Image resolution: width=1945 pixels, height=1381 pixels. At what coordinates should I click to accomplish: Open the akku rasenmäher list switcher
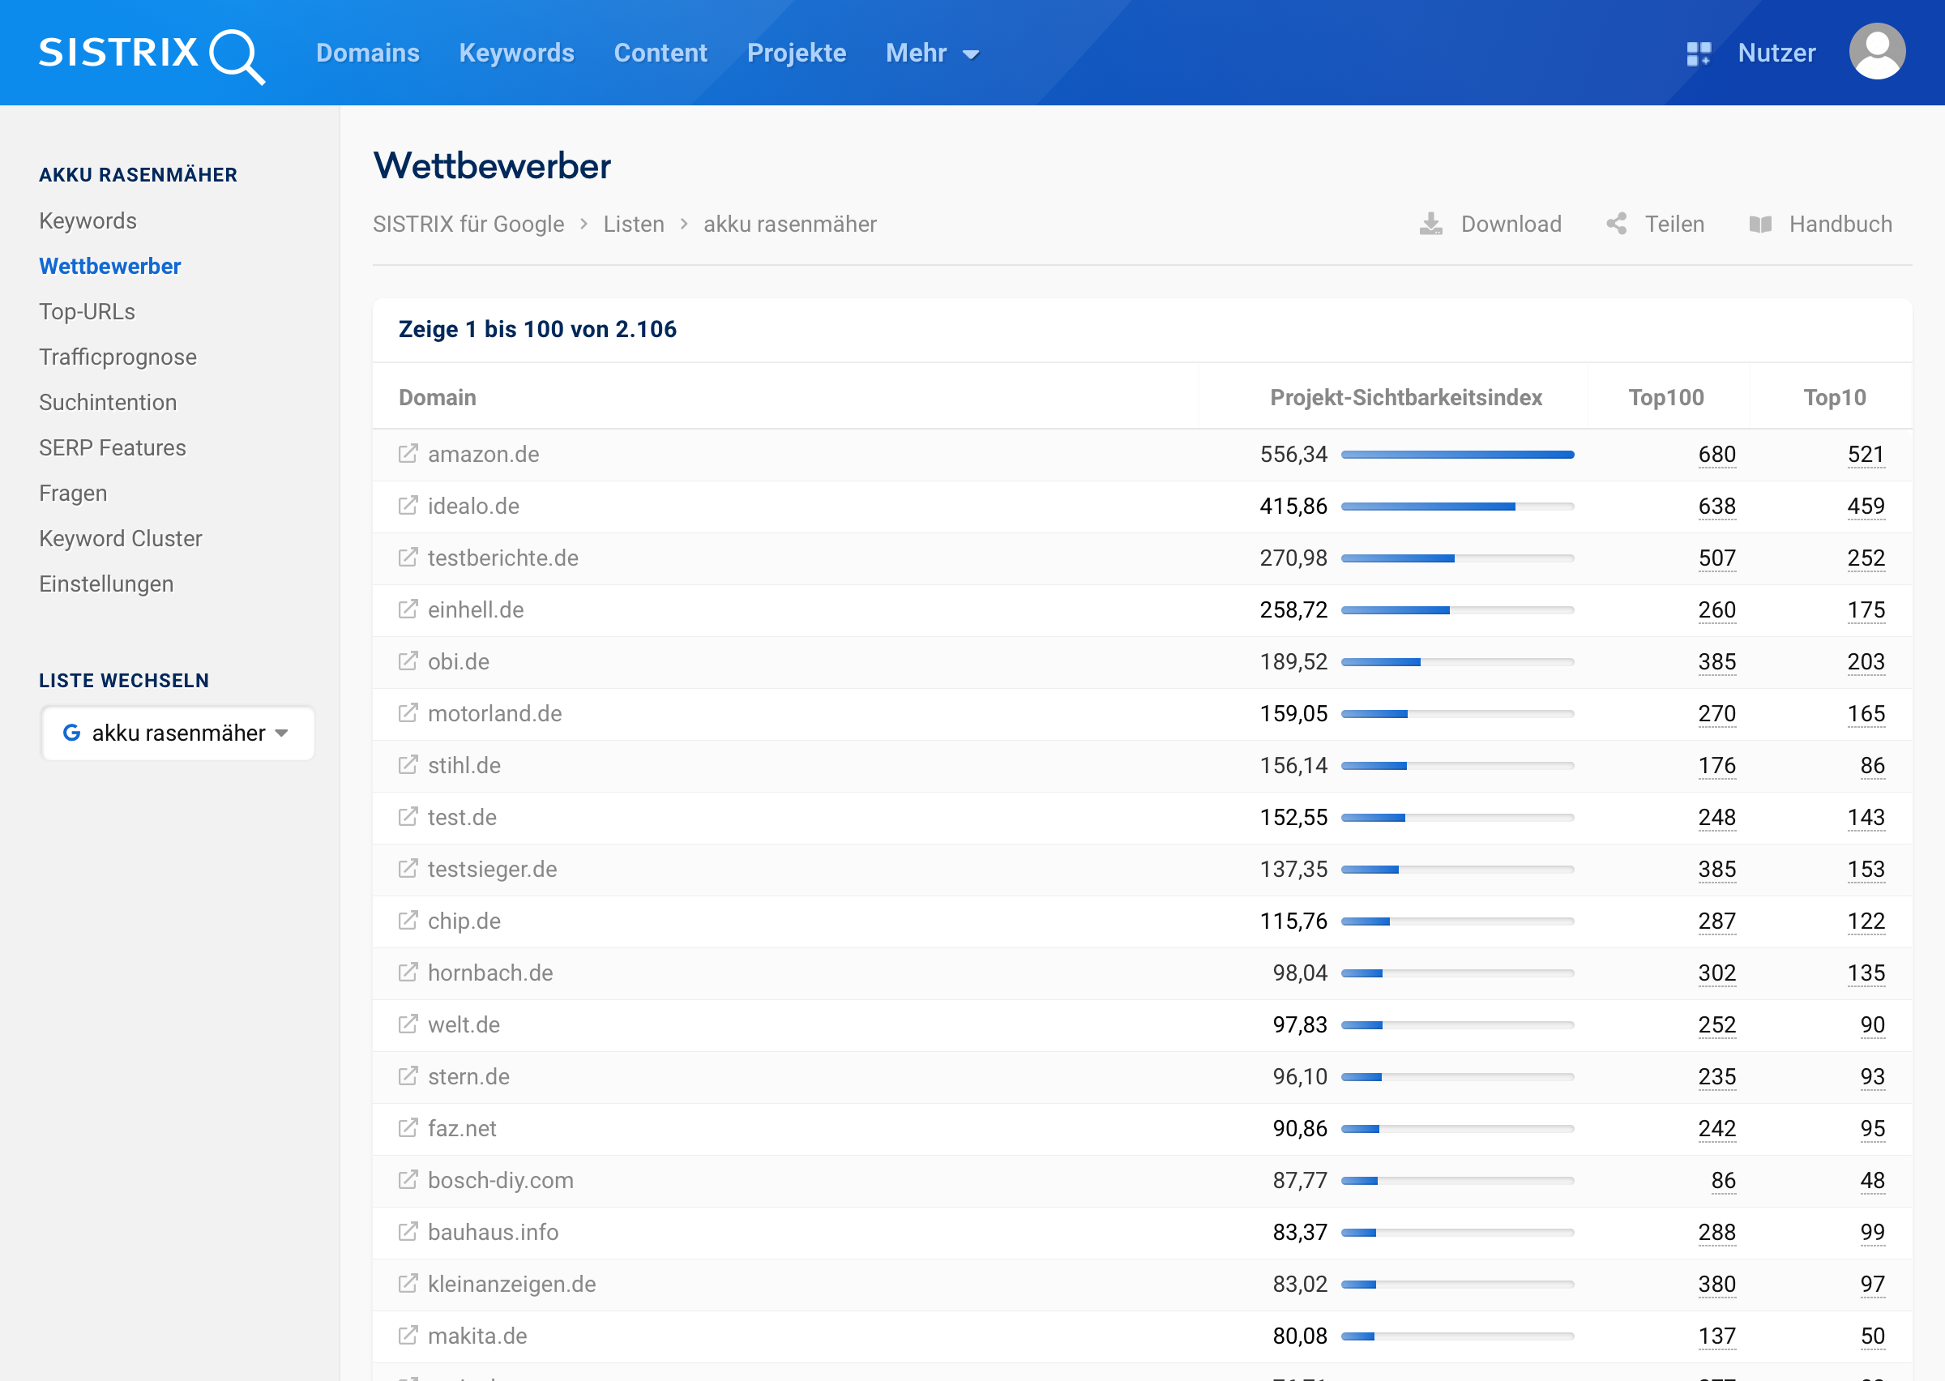coord(177,733)
